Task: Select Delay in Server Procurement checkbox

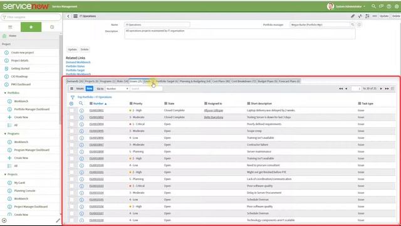Action: pyautogui.click(x=72, y=193)
